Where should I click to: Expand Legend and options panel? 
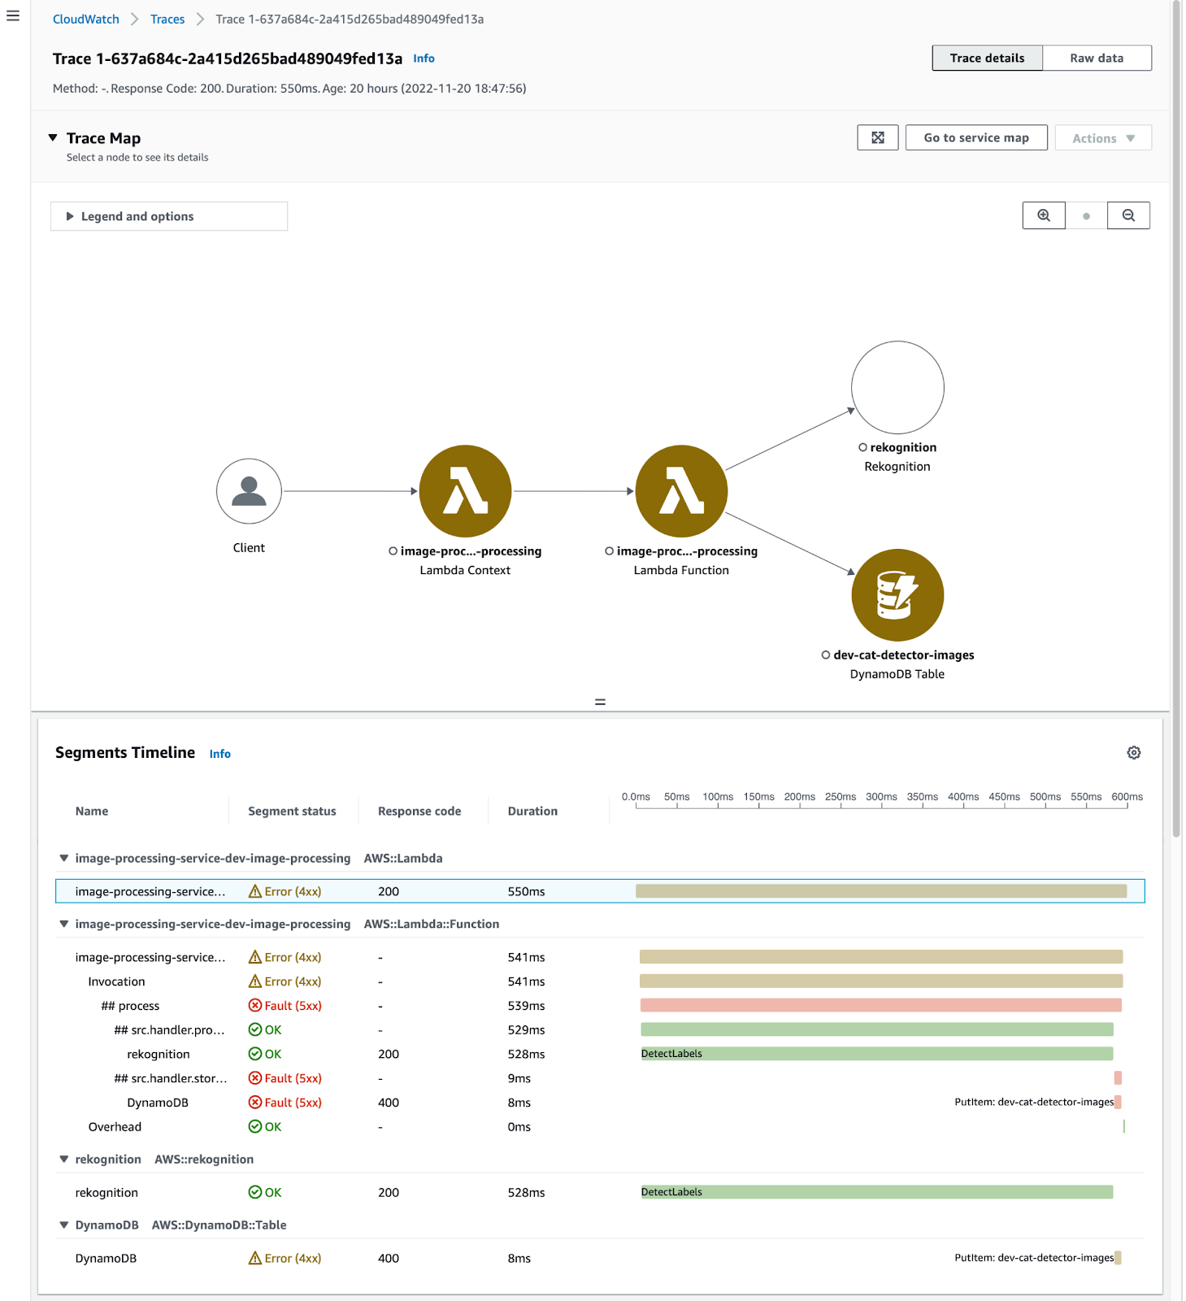169,216
